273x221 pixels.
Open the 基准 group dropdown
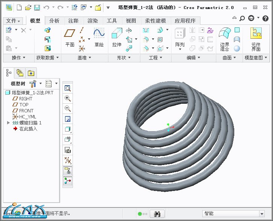(85, 58)
